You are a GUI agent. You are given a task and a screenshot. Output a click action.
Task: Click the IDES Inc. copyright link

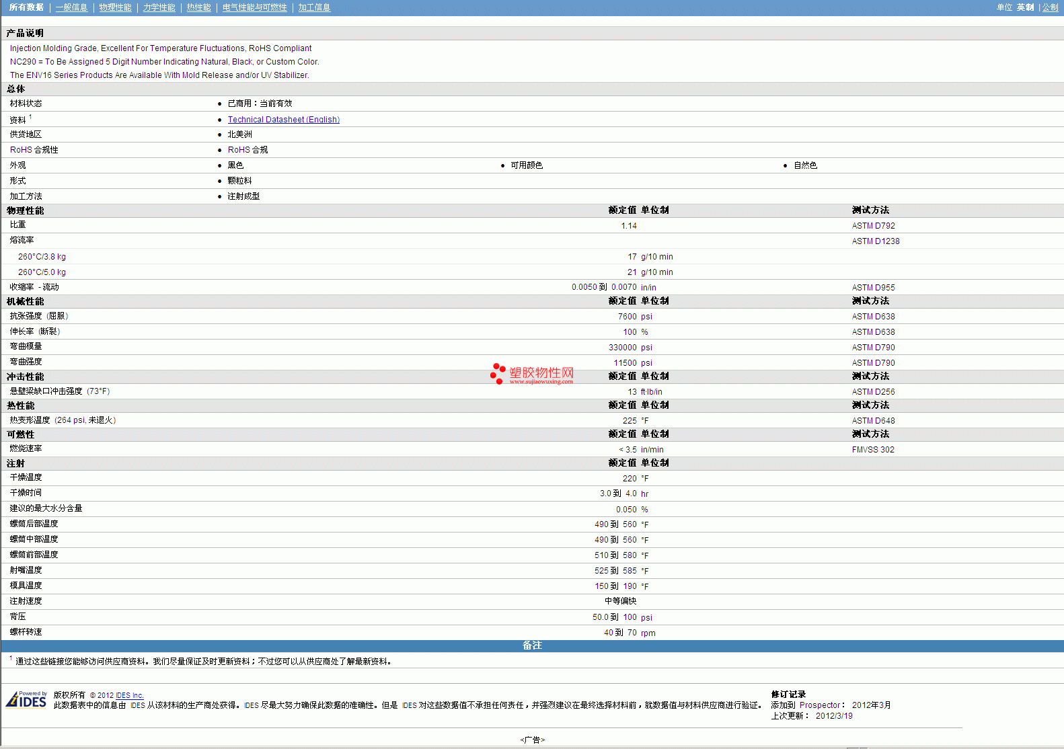(129, 695)
